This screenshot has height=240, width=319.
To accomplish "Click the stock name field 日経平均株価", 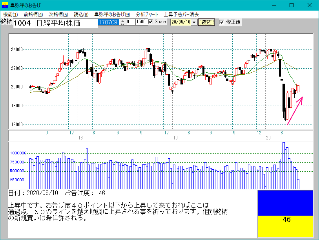I will pos(66,23).
